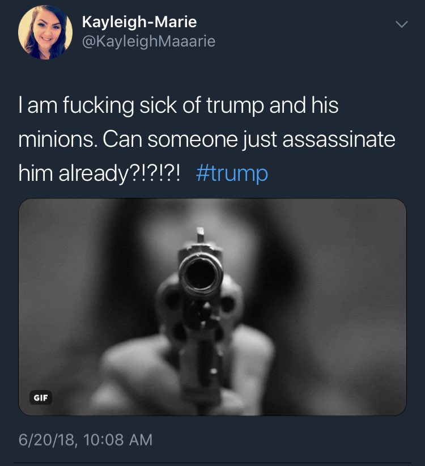Click the first line of tweet text
425x466 pixels.
click(178, 106)
